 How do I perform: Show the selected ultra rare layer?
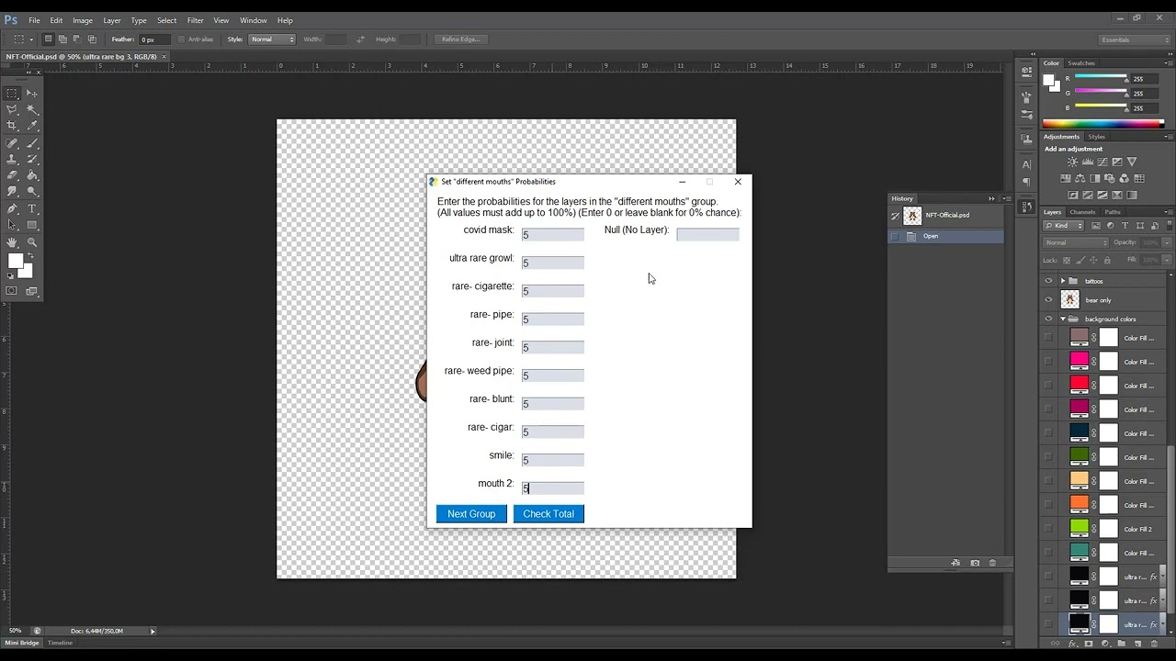point(1048,624)
